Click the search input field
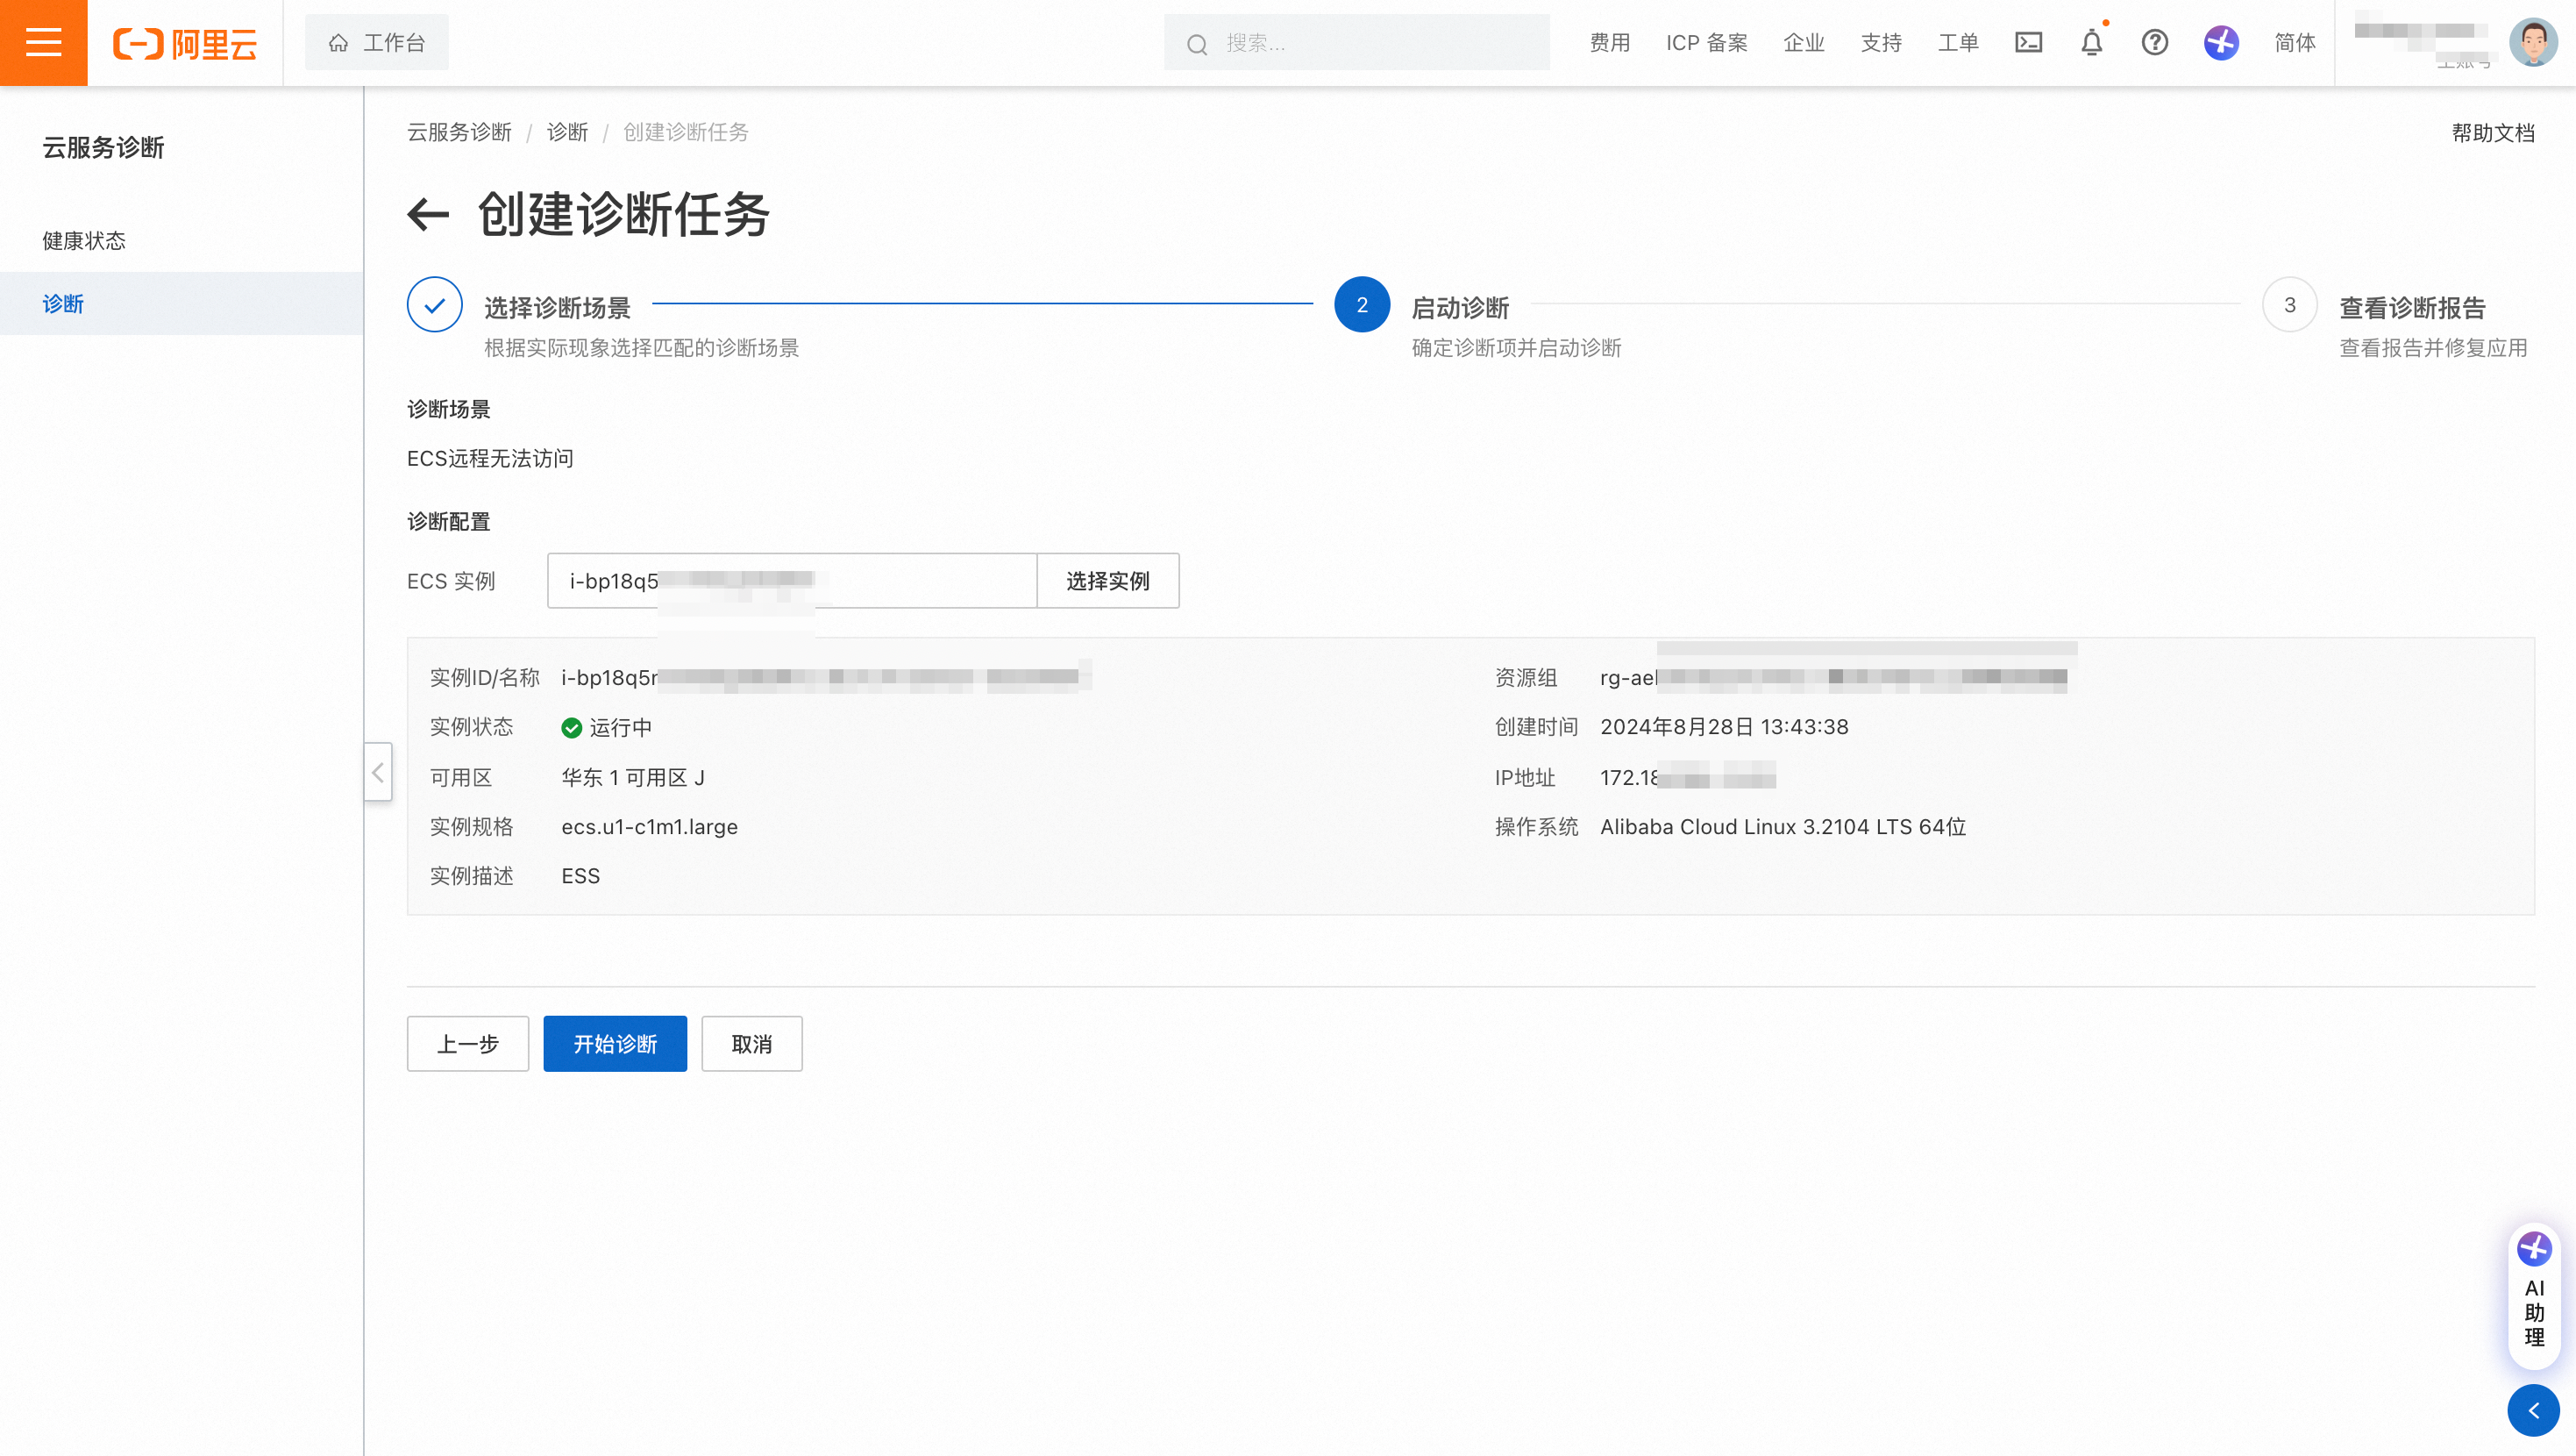This screenshot has height=1456, width=2576. 1356,43
